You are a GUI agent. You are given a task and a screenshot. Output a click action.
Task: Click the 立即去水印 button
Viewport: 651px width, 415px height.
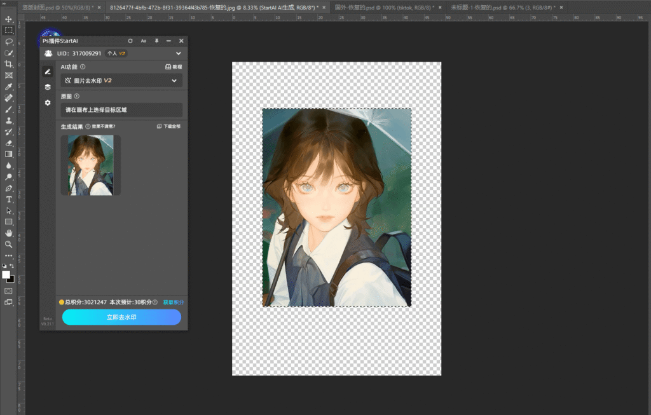(121, 317)
